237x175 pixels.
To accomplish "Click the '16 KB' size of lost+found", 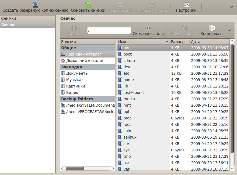I will 176,92.
